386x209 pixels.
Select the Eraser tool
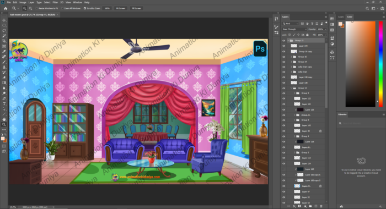pos(4,78)
